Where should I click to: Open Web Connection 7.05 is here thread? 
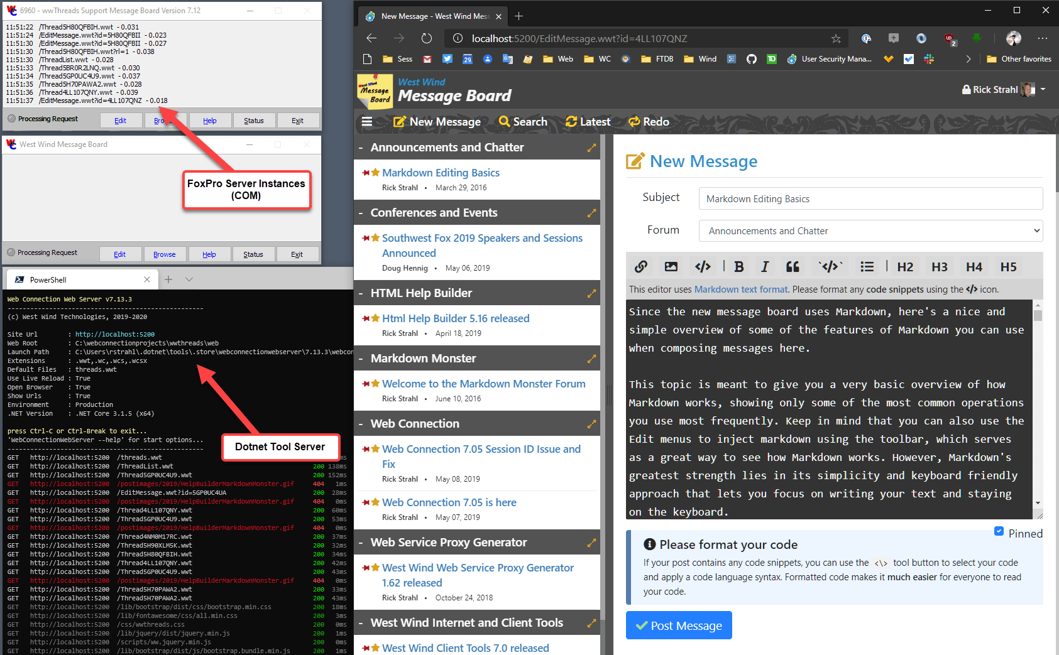[x=449, y=502]
